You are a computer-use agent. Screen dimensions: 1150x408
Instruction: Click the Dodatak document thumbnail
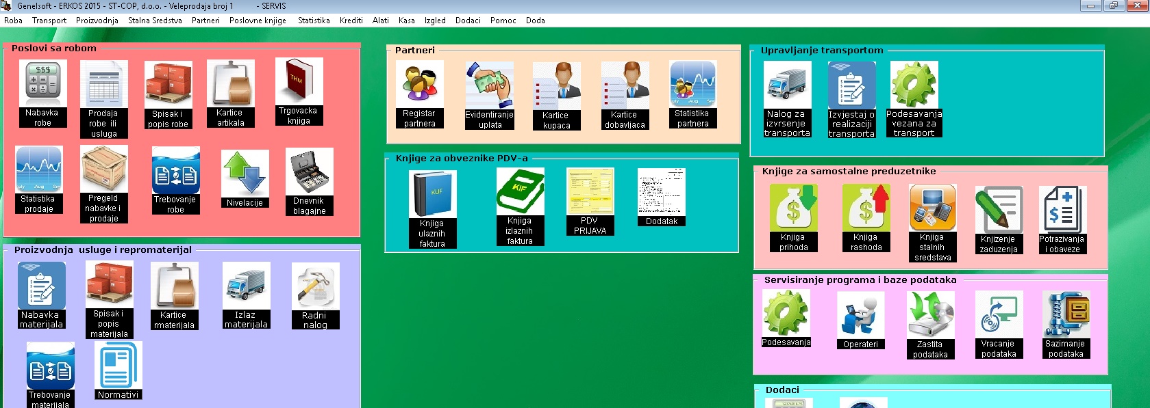point(661,192)
